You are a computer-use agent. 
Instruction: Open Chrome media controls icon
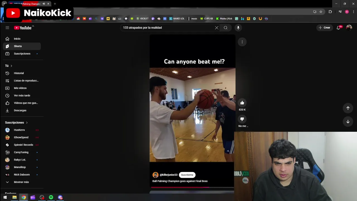pos(340,12)
